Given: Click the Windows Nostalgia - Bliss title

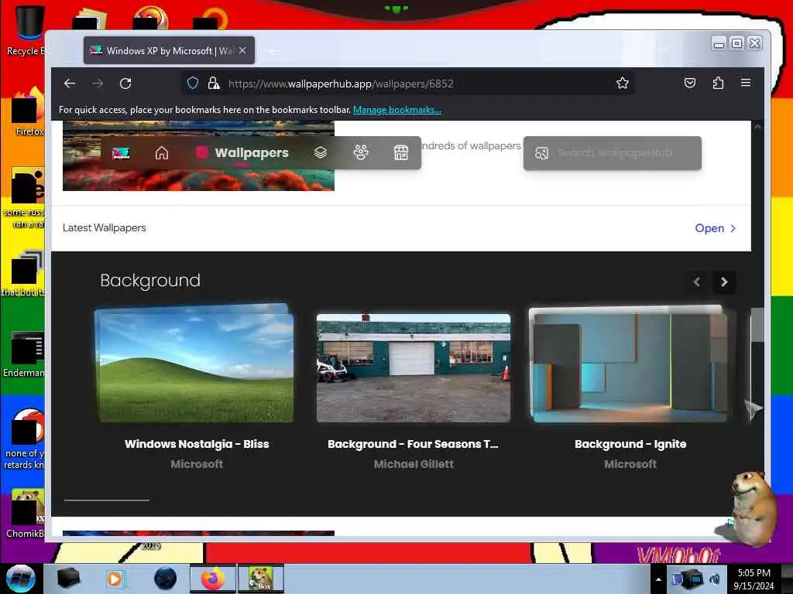Looking at the screenshot, I should (x=197, y=444).
